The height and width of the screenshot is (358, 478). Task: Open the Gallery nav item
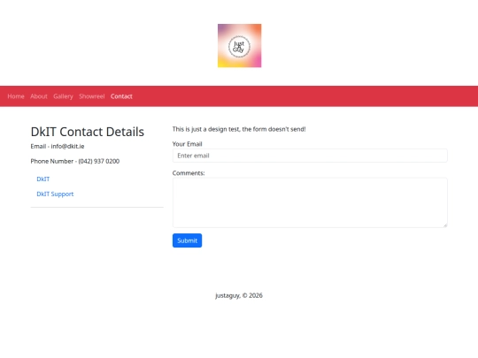[63, 96]
